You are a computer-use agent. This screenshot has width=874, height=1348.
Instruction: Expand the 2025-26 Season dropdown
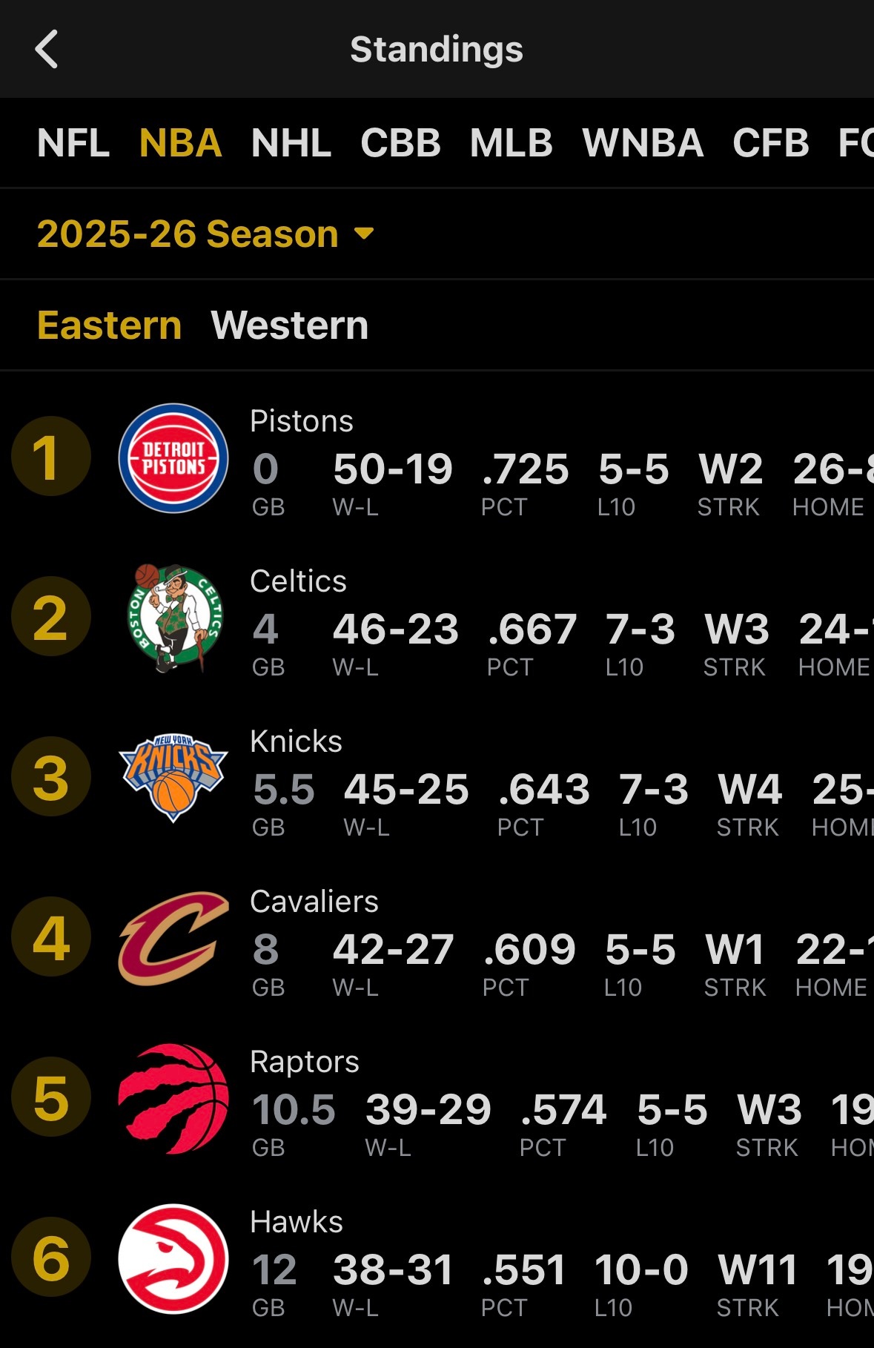(x=205, y=234)
